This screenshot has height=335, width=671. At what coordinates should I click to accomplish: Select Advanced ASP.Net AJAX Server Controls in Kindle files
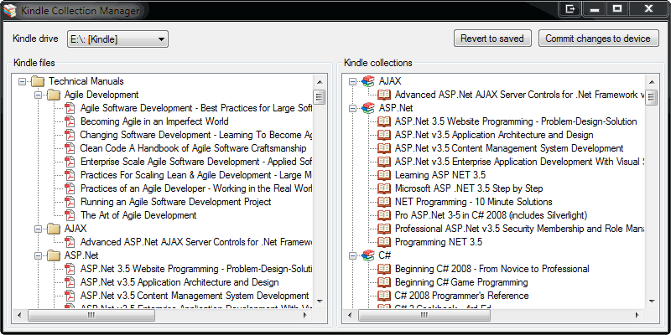click(196, 242)
